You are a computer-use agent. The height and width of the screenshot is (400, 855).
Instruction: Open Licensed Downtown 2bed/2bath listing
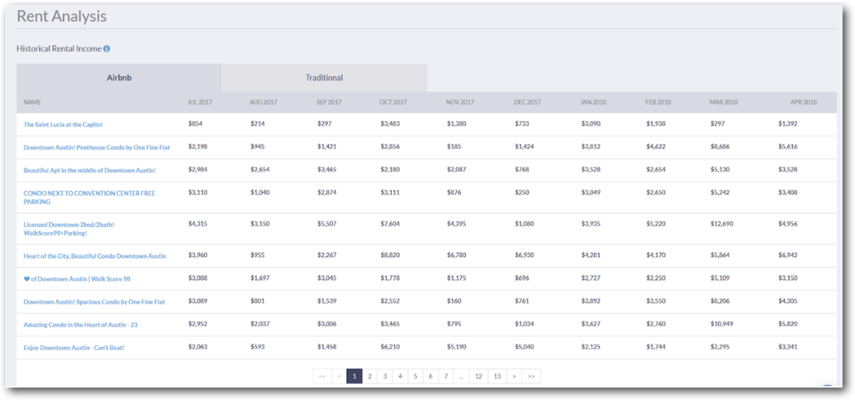pos(69,229)
